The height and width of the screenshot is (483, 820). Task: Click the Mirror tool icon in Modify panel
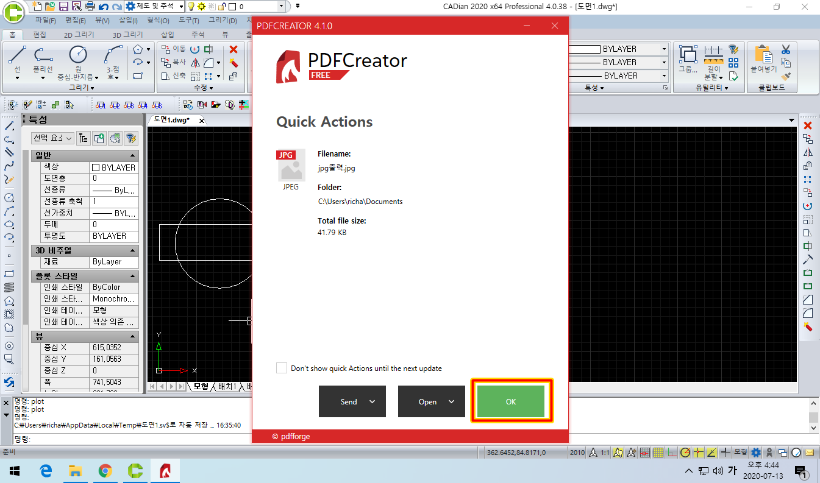coord(195,62)
